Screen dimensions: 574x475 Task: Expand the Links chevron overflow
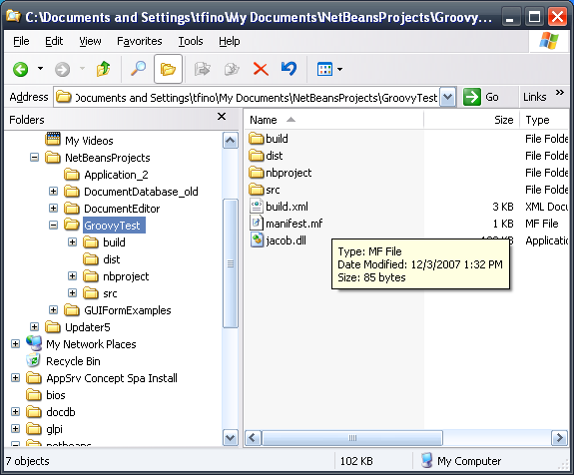[x=560, y=93]
